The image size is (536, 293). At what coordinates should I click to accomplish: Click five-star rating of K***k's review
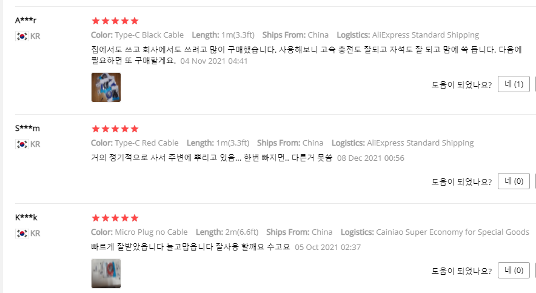coord(115,218)
